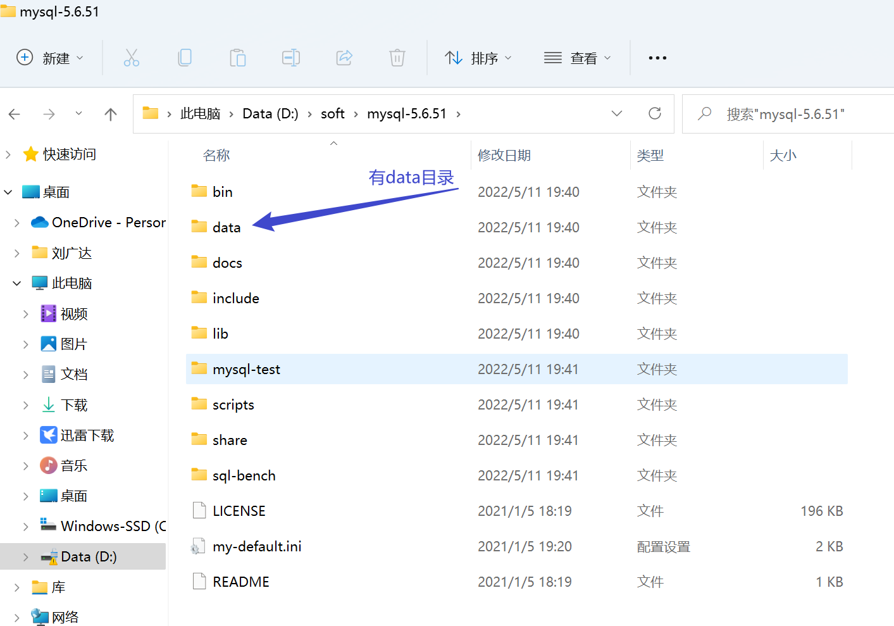Screen dimensions: 894x626
Task: Select the mysql-test folder
Action: [517, 369]
